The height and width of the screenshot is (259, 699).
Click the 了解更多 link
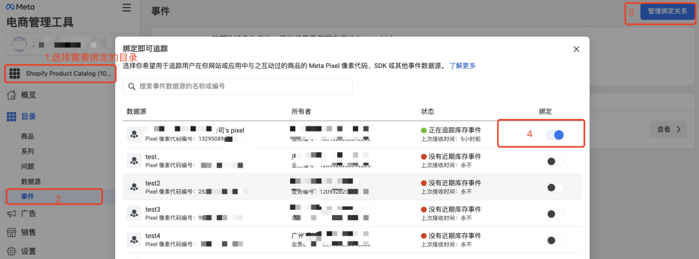[462, 65]
